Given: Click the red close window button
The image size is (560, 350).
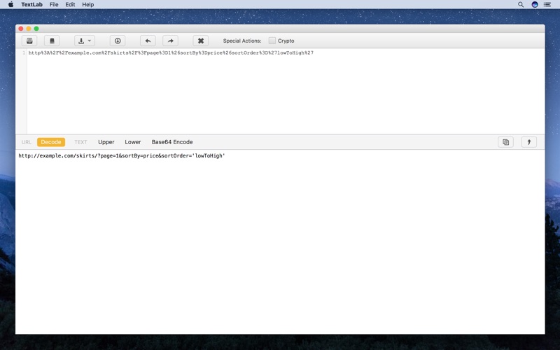Looking at the screenshot, I should tap(21, 29).
